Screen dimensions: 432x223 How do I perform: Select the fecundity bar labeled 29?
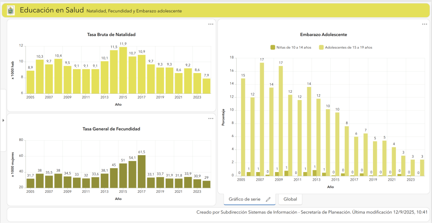pyautogui.click(x=206, y=185)
